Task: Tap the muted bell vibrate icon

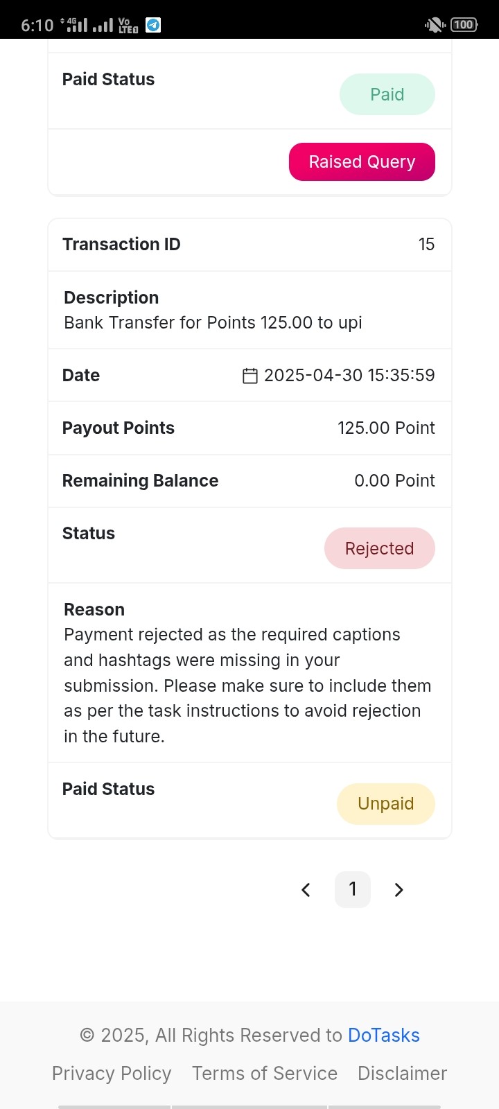Action: (435, 25)
